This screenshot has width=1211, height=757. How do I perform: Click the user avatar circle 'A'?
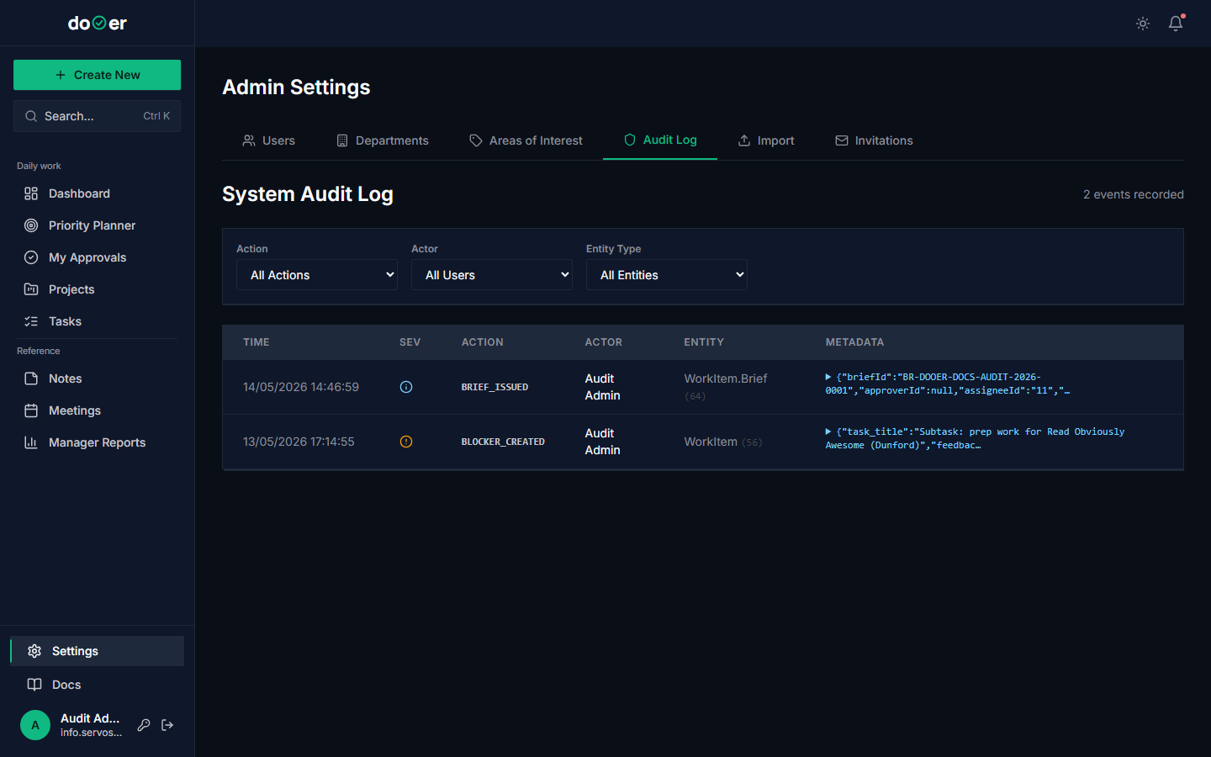coord(35,725)
